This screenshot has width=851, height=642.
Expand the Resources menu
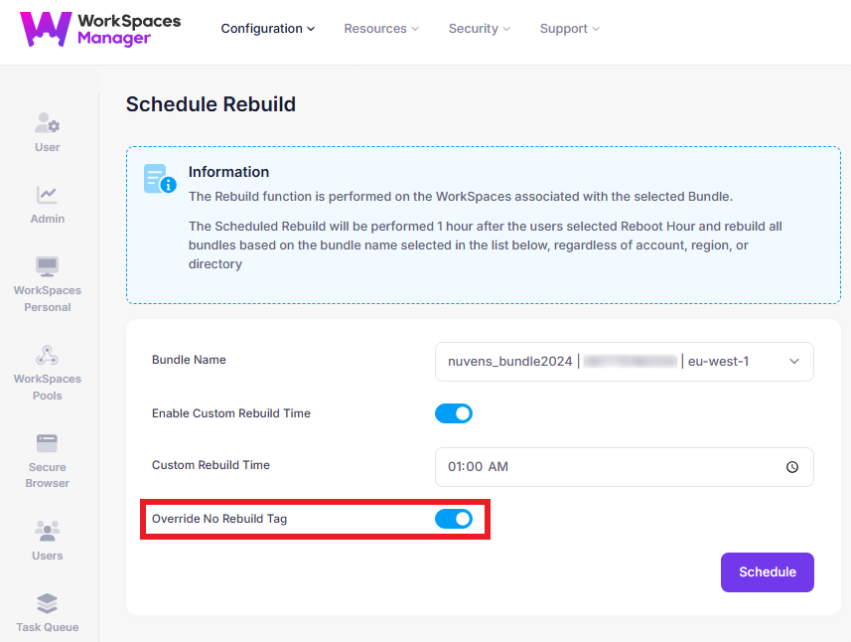click(381, 29)
